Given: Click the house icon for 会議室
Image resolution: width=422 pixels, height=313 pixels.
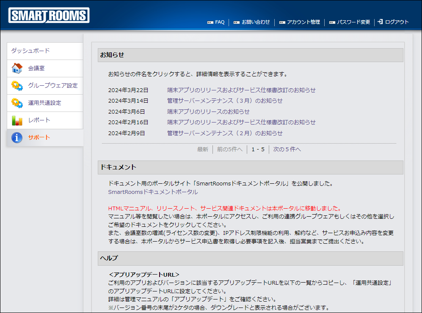Looking at the screenshot, I should point(17,68).
